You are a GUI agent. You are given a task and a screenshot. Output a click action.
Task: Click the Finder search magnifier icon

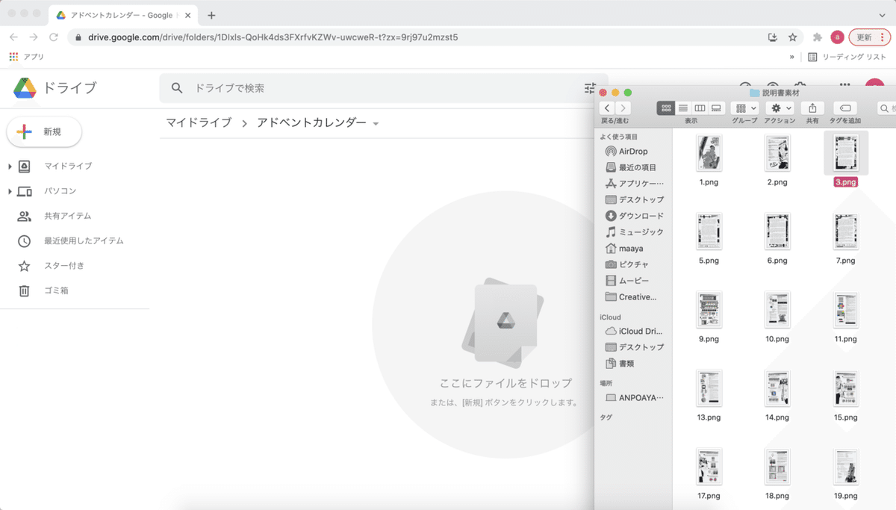884,107
